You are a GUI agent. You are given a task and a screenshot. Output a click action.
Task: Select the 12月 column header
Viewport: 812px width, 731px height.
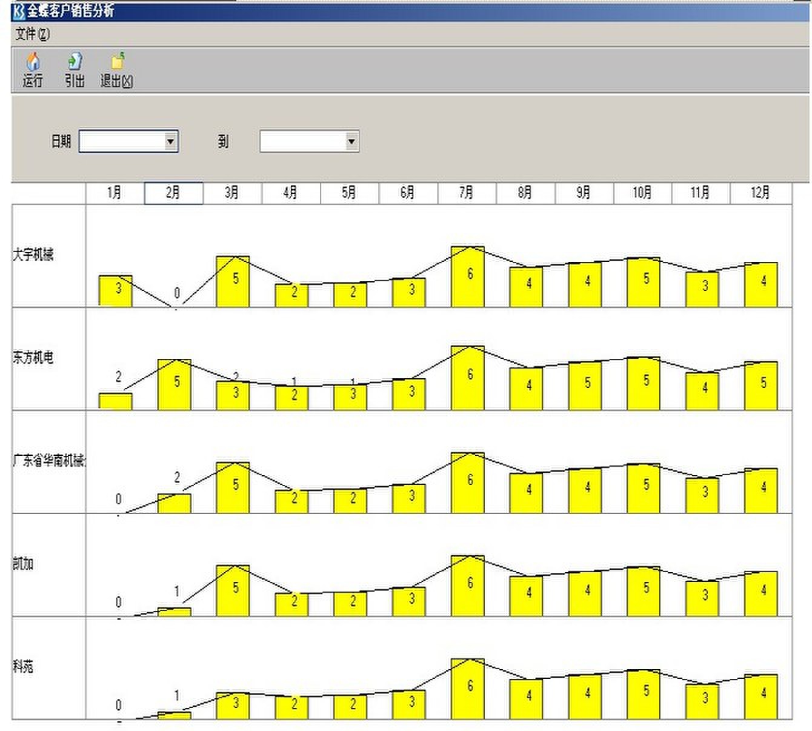click(761, 193)
